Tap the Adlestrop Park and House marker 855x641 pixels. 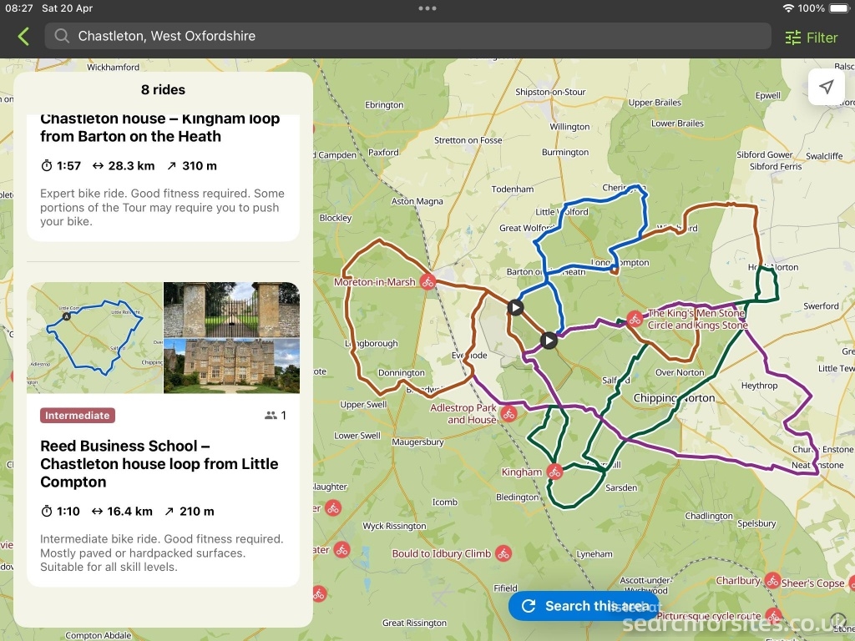coord(508,413)
